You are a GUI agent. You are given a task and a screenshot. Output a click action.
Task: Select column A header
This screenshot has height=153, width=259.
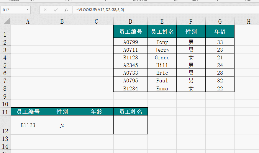tap(28, 21)
